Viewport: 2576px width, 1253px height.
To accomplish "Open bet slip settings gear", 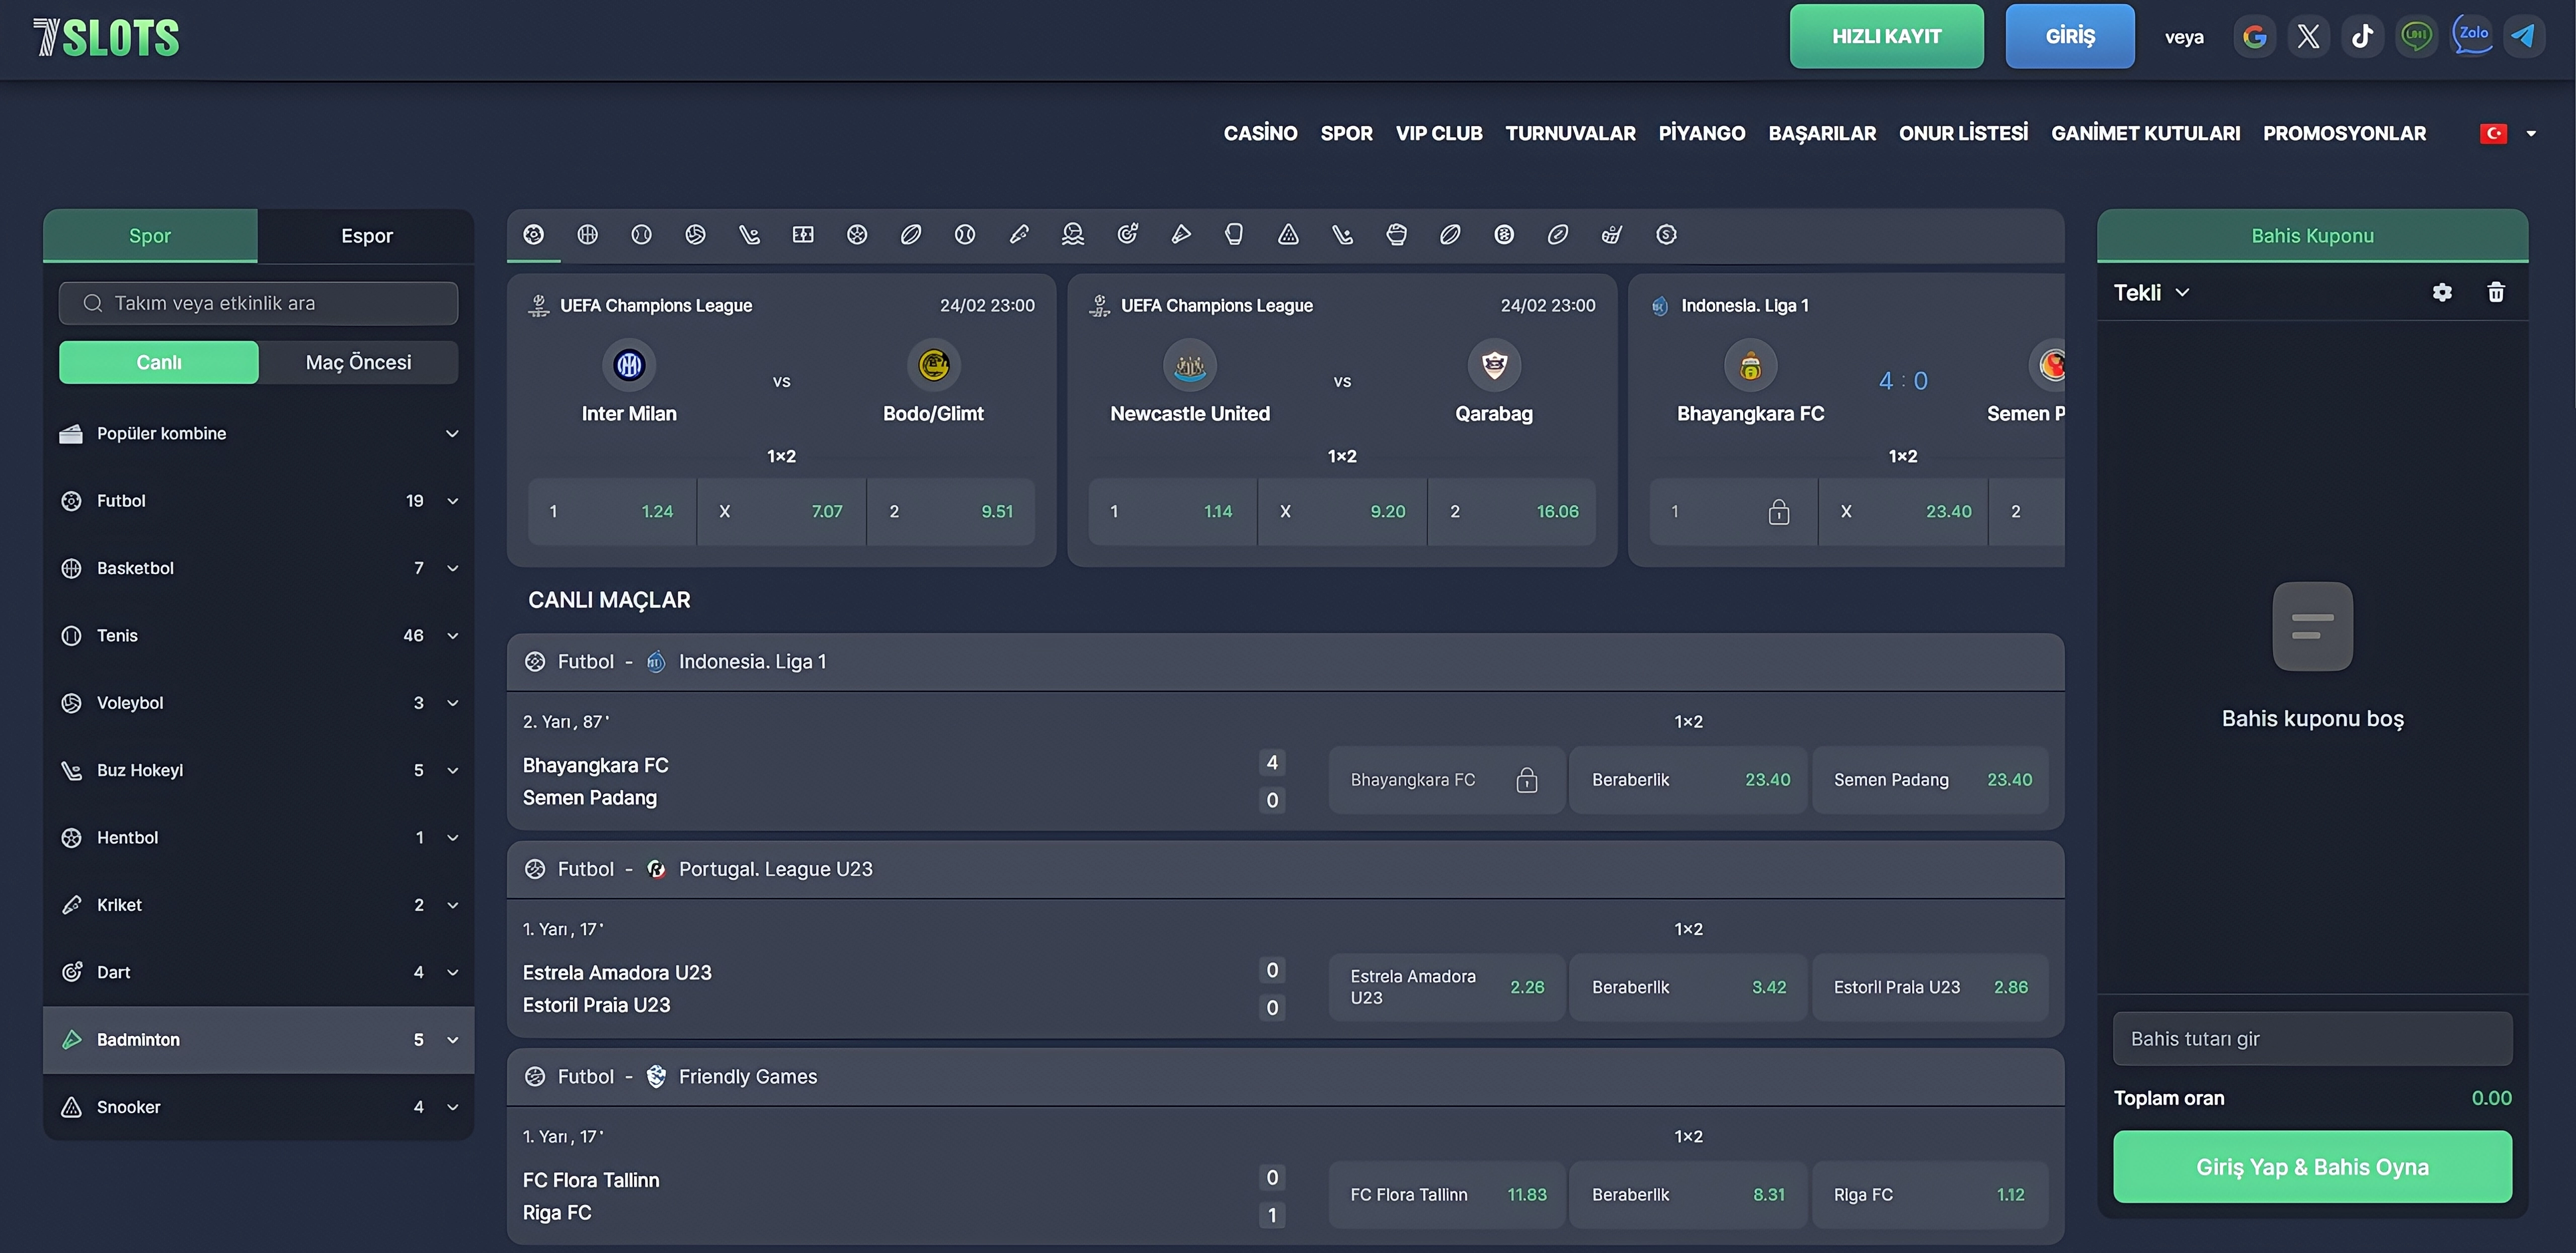I will (x=2441, y=293).
